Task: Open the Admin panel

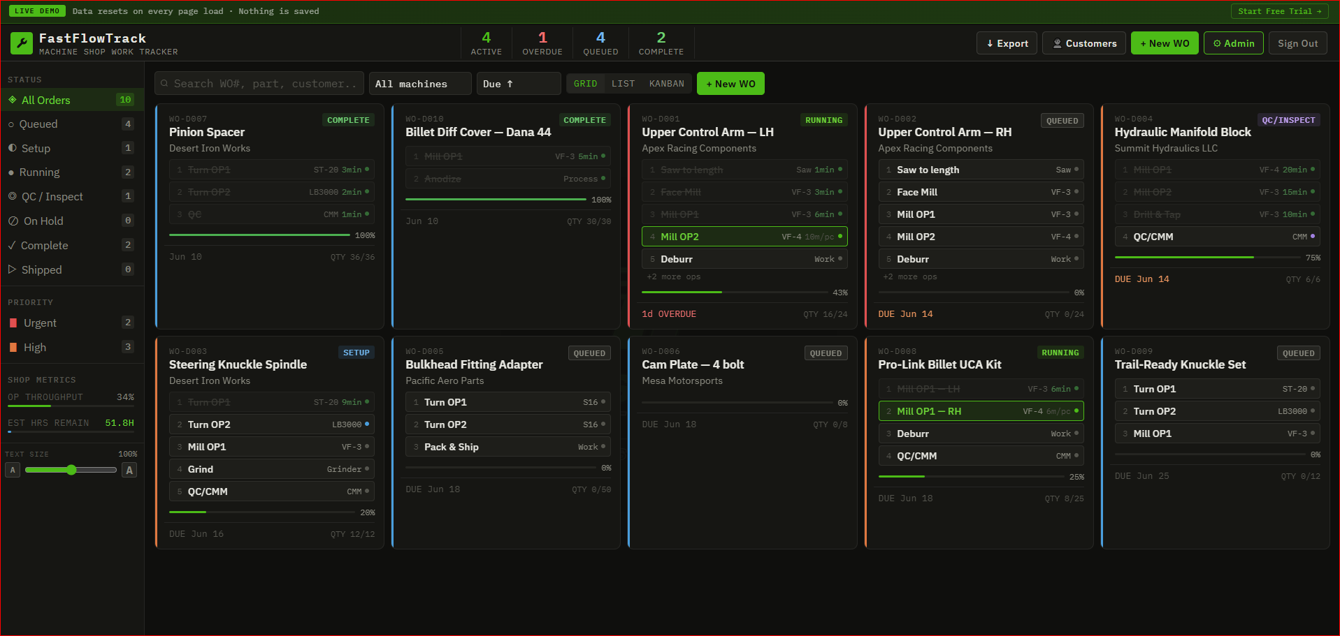Action: [1234, 43]
